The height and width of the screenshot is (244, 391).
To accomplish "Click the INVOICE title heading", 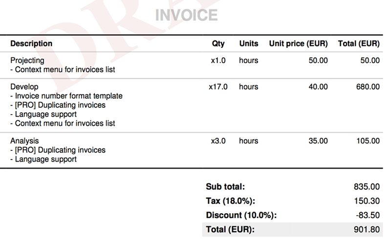I will pyautogui.click(x=186, y=15).
